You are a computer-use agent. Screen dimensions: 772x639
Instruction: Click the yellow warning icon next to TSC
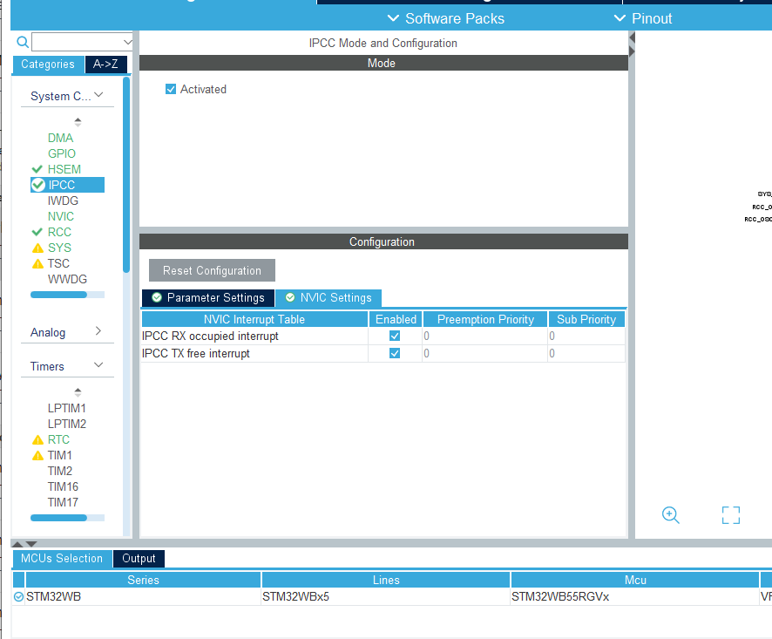tap(37, 263)
